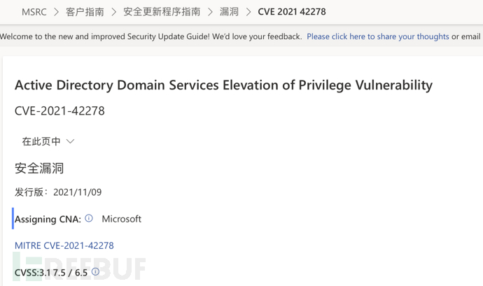Click the chevron separator right after 客户指南
This screenshot has width=483, height=286.
click(x=113, y=12)
